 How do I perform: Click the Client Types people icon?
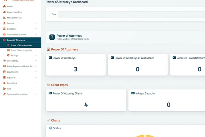(48, 85)
